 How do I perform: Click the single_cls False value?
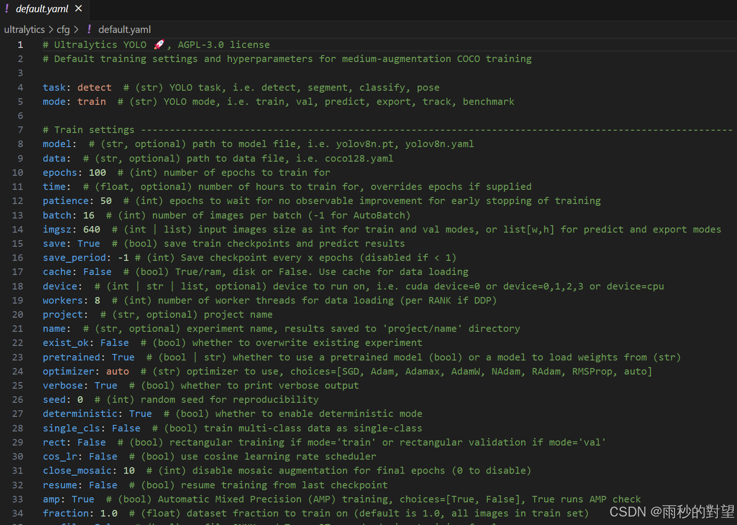point(126,428)
